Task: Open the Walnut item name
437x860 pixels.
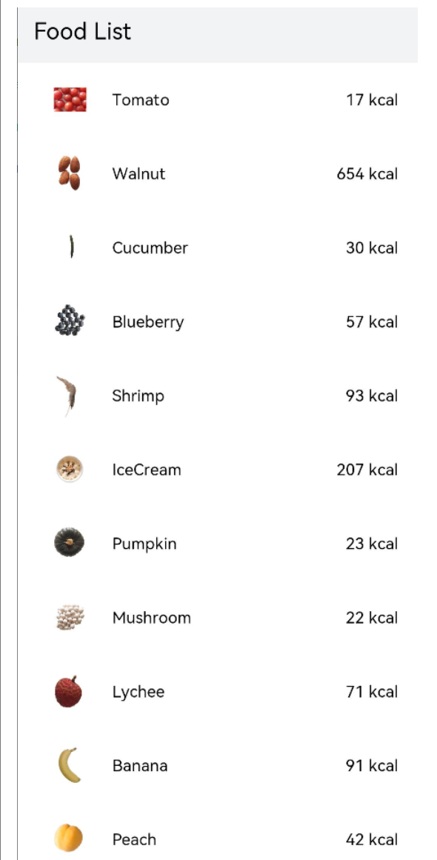Action: point(139,174)
